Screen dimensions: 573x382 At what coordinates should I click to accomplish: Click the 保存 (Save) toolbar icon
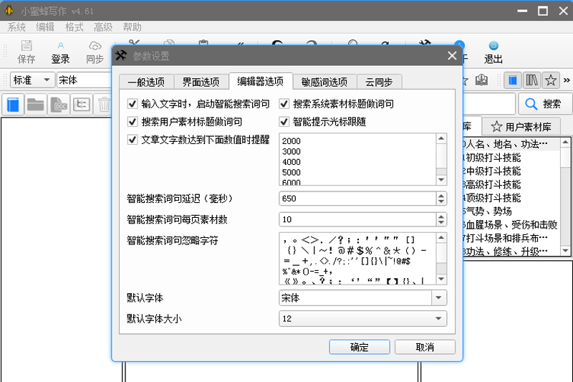[26, 52]
